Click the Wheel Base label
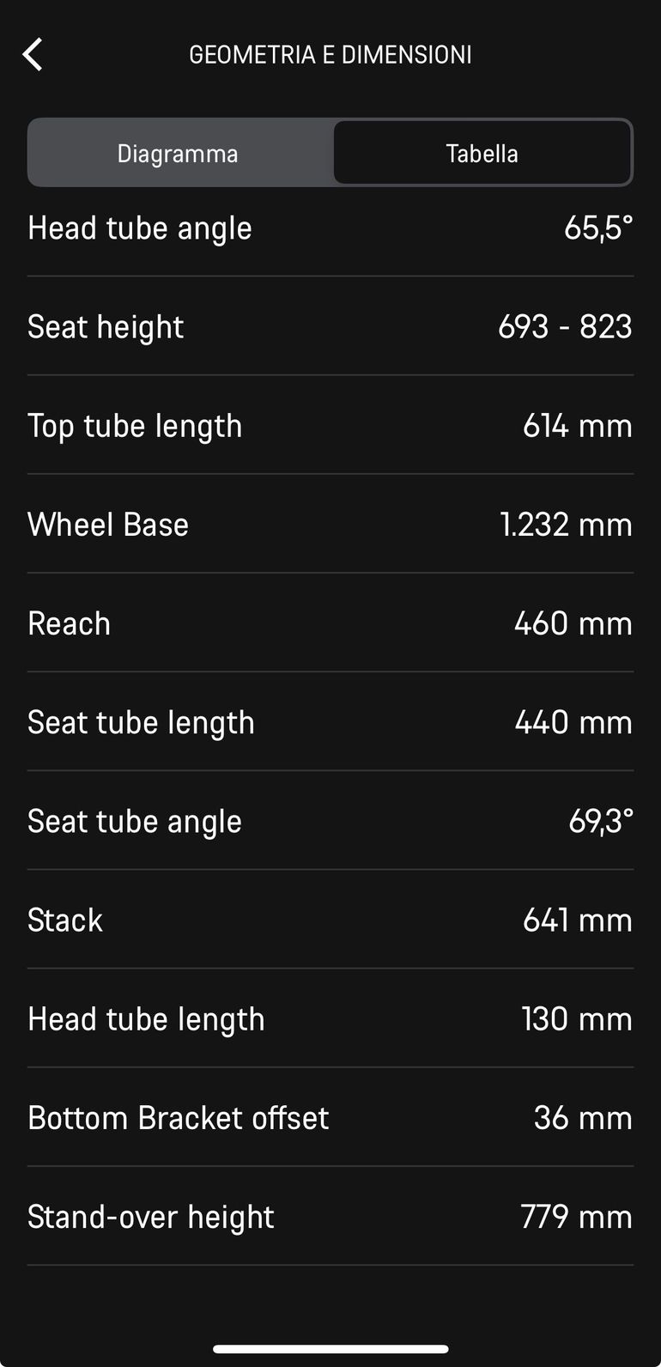 click(x=108, y=525)
